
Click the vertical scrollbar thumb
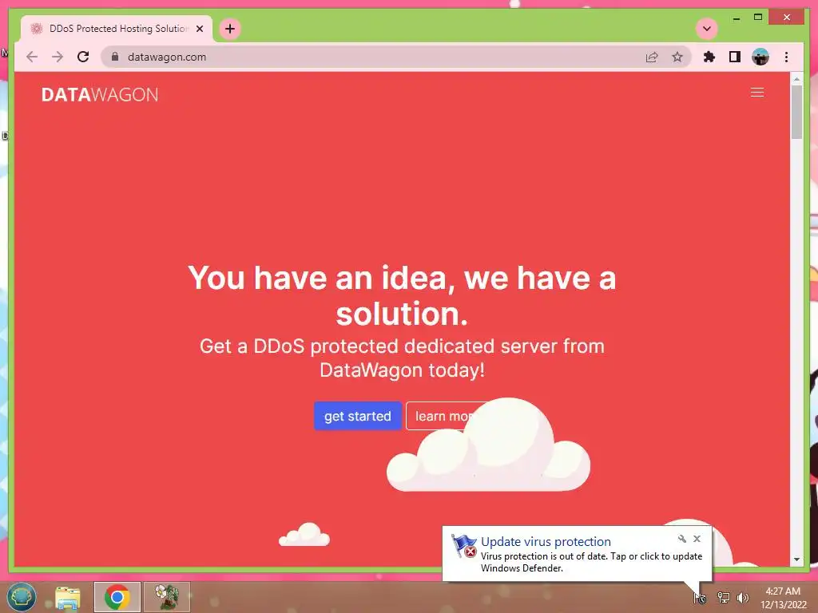click(796, 113)
